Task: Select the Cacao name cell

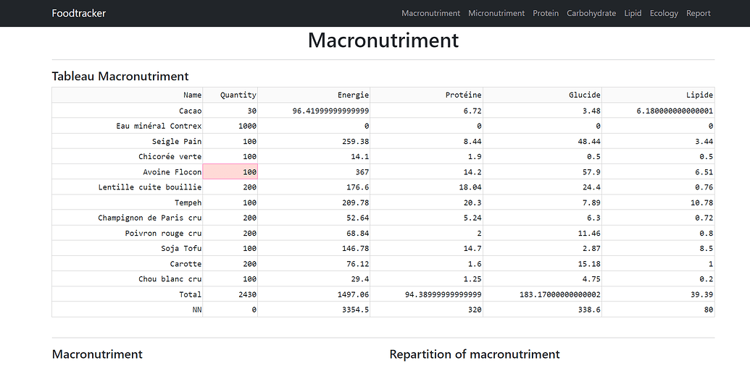Action: tap(128, 111)
